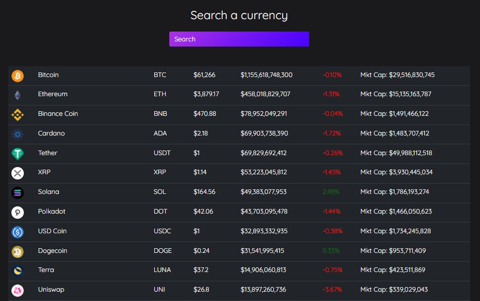Click the Cardano logo icon

click(x=18, y=134)
